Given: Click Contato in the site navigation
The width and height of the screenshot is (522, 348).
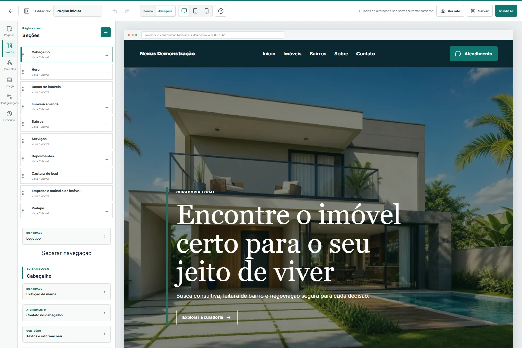Looking at the screenshot, I should click(x=365, y=54).
